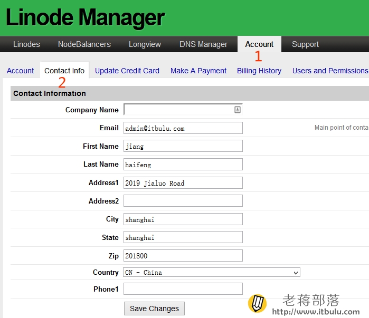Screen dimensions: 369x318
Task: Click the Zip code field
Action: click(183, 255)
